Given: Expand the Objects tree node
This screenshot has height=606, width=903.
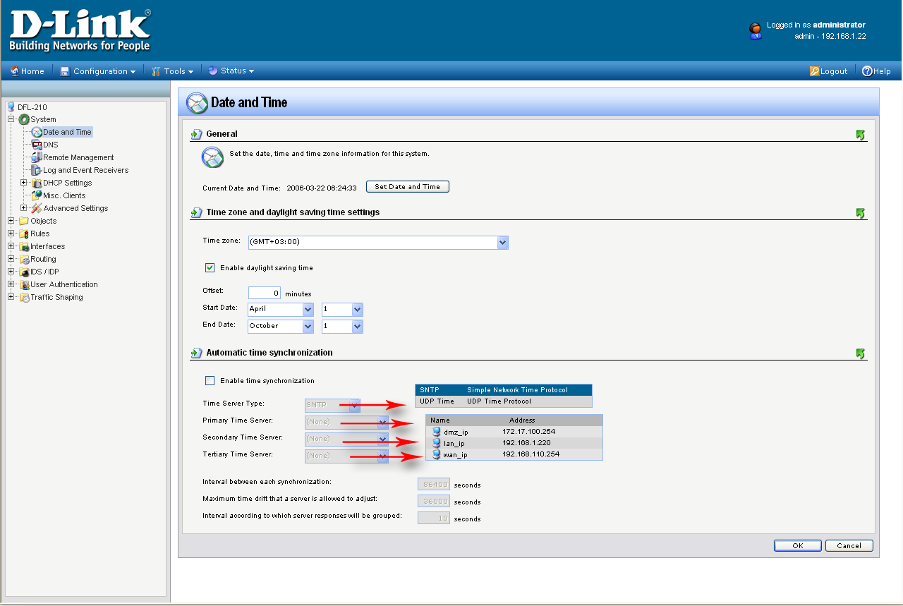Looking at the screenshot, I should click(11, 221).
